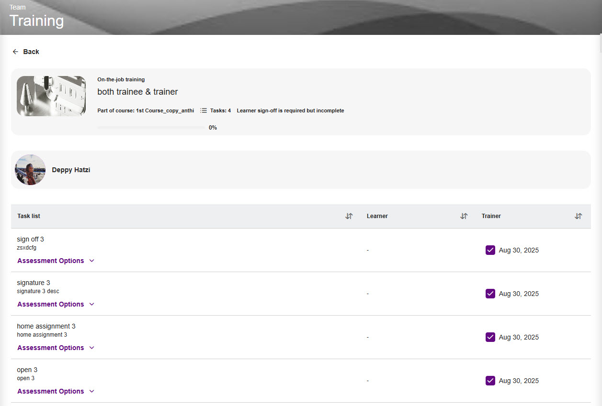Click Deppy Hatzi's profile picture
Image resolution: width=602 pixels, height=406 pixels.
click(x=30, y=170)
